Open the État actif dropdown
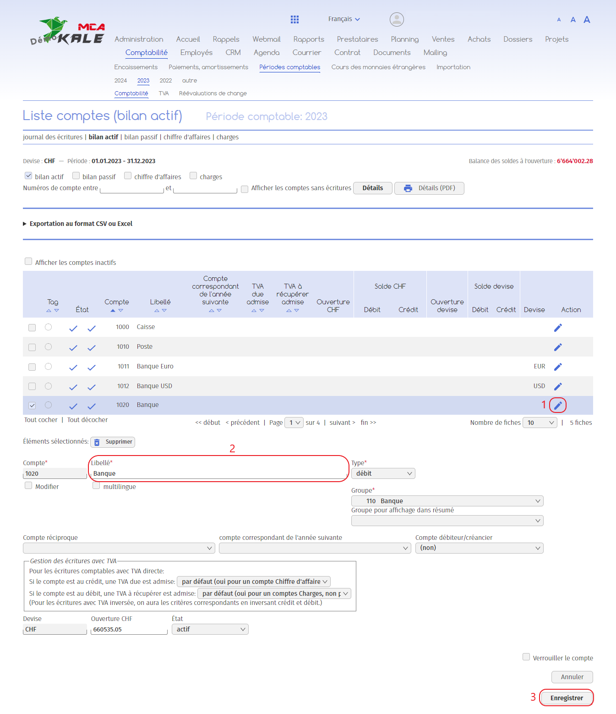Image resolution: width=616 pixels, height=714 pixels. point(210,629)
